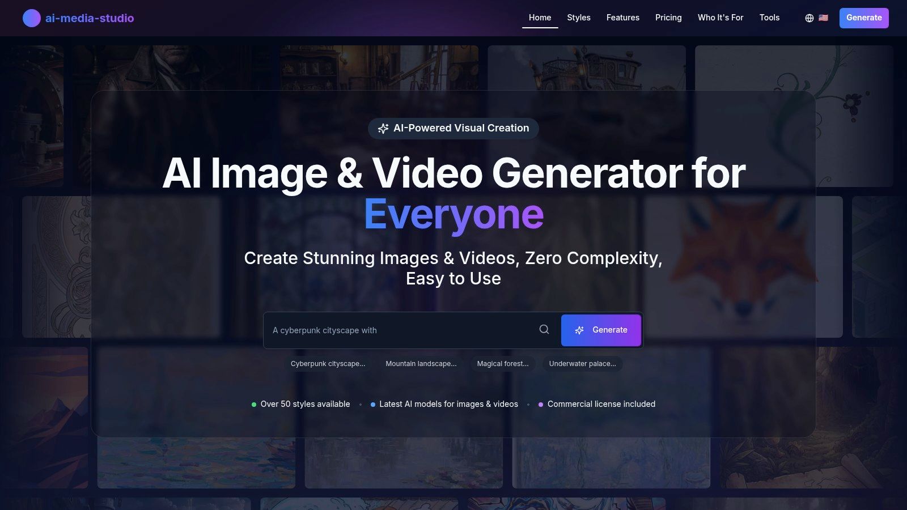Click the sparkle icon in AI-Powered Visual Creation badge
Image resolution: width=907 pixels, height=510 pixels.
383,128
